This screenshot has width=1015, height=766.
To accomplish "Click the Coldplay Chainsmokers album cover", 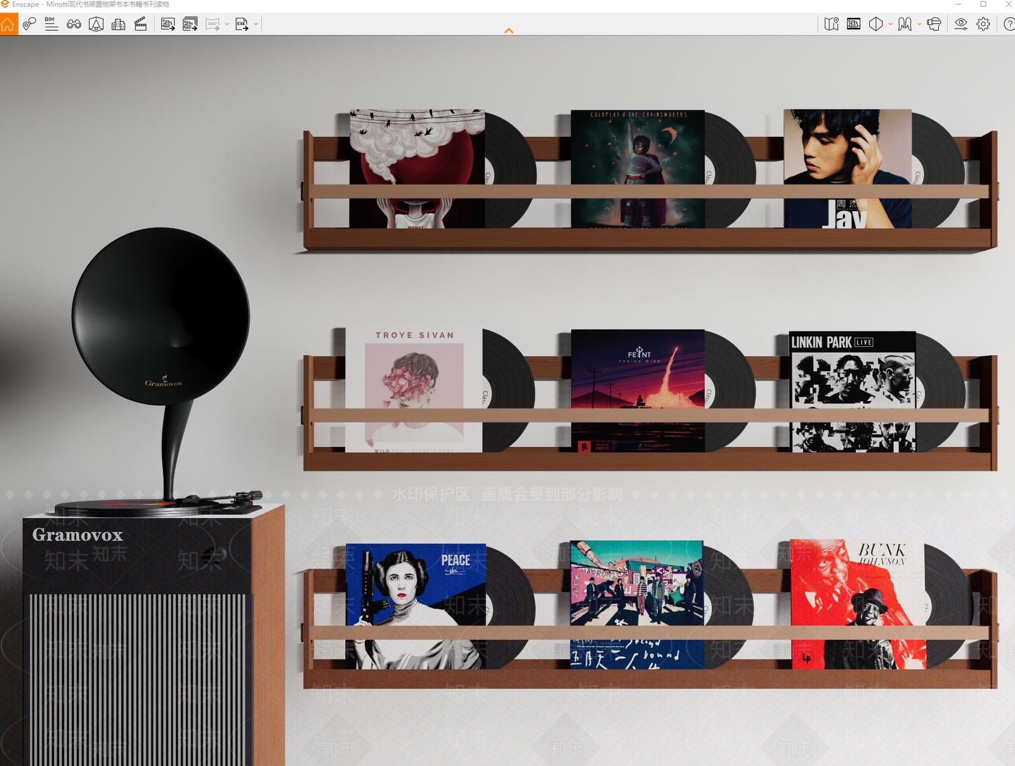I will 638,169.
